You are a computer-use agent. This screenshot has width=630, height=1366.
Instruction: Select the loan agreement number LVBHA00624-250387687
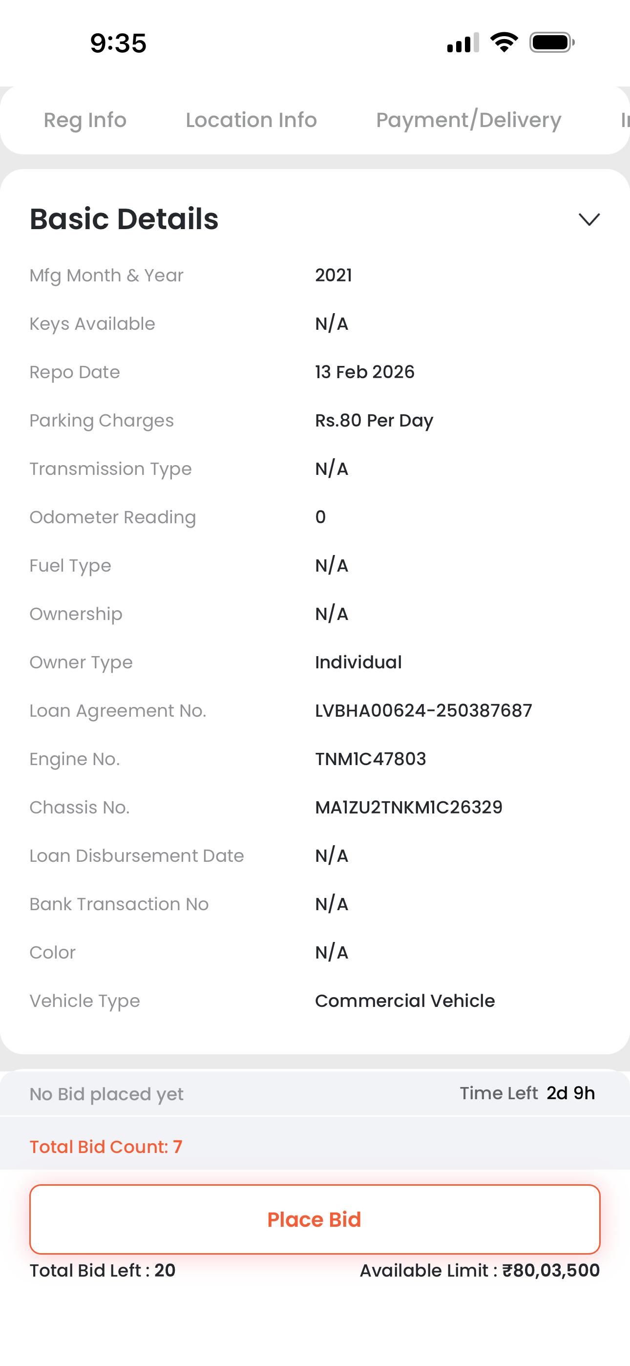coord(423,710)
